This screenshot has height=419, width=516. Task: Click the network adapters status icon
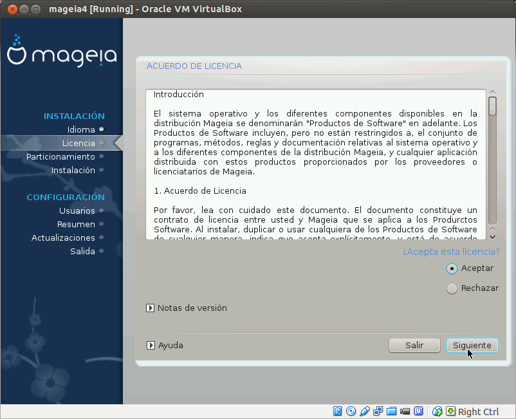tap(378, 411)
